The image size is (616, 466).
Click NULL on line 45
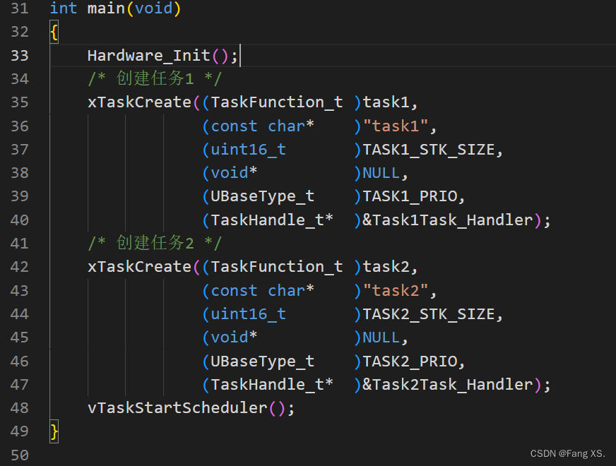pos(381,337)
